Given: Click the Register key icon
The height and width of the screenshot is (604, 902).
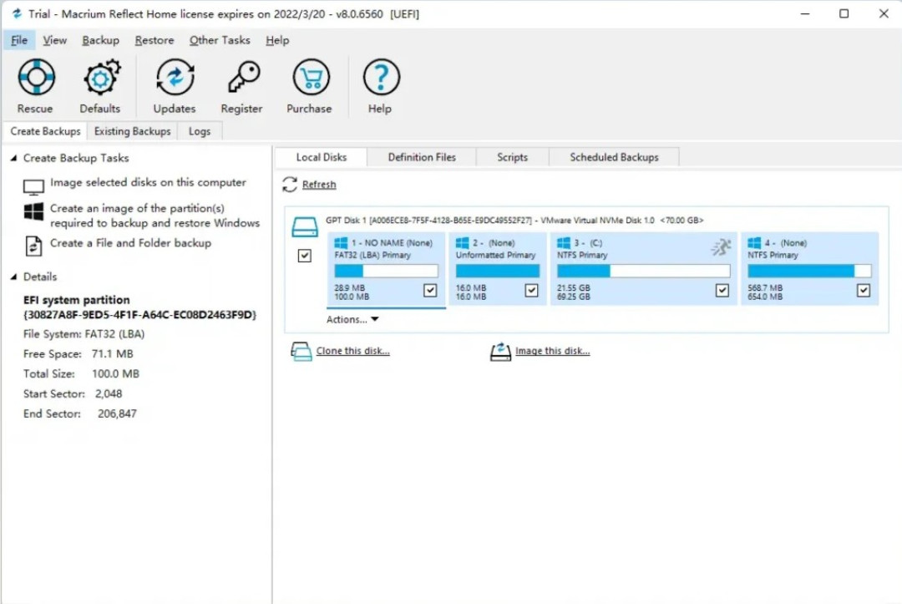Looking at the screenshot, I should tap(243, 77).
